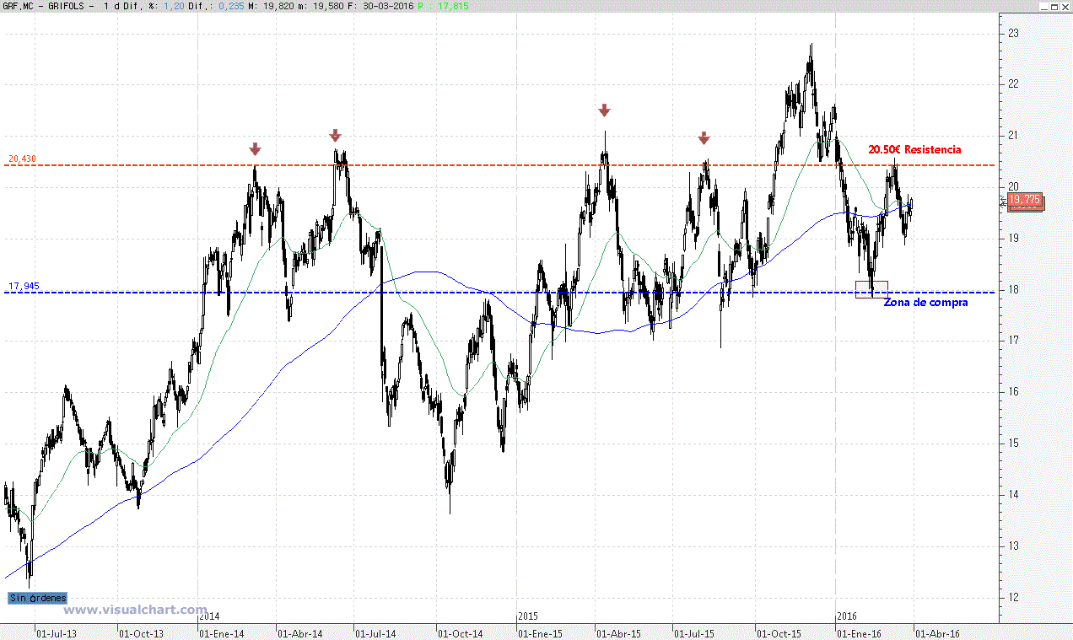Click the 01-Abr-16 date label
Screen dimensions: 1073x640
[x=937, y=633]
